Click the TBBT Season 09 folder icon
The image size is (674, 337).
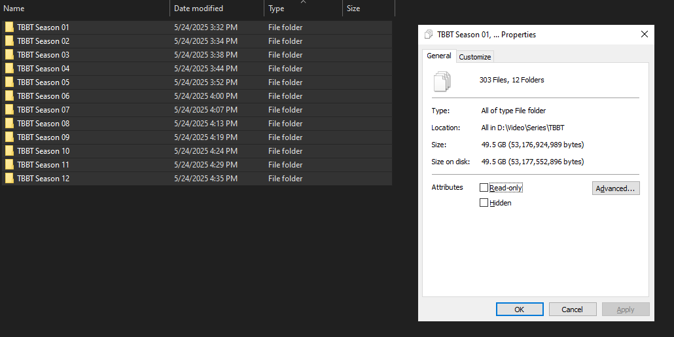9,137
